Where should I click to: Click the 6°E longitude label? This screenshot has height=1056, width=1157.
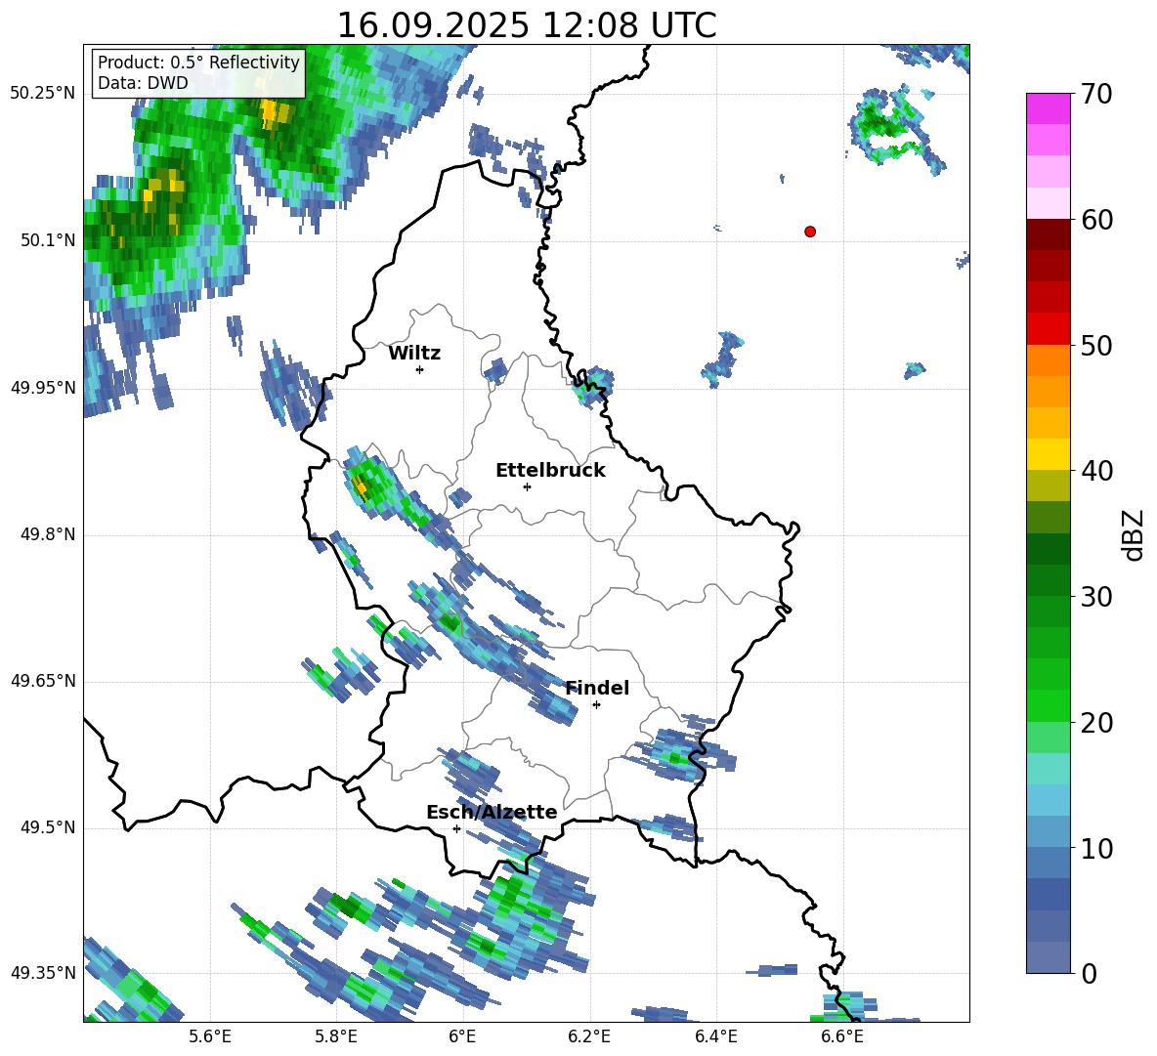[462, 1036]
